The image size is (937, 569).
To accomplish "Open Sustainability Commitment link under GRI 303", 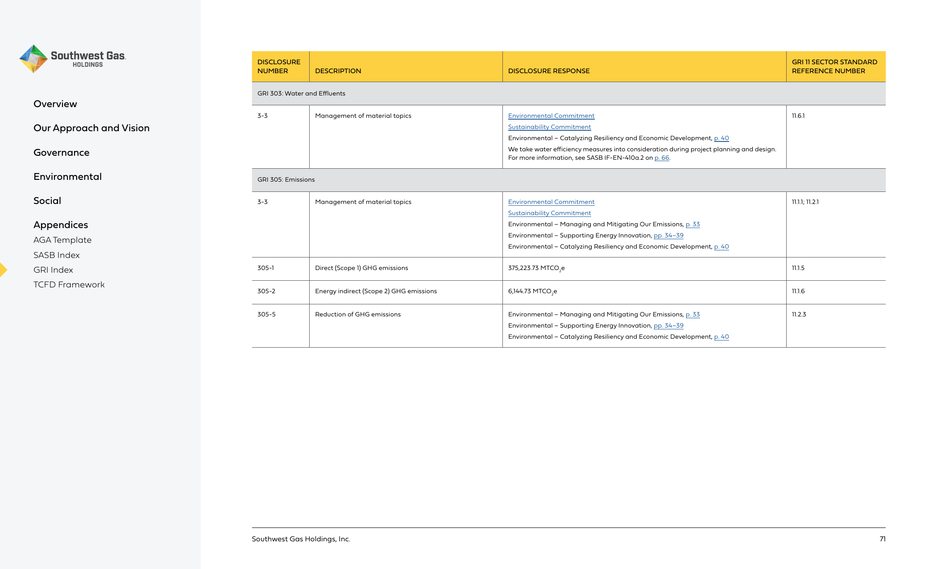I will (x=549, y=127).
